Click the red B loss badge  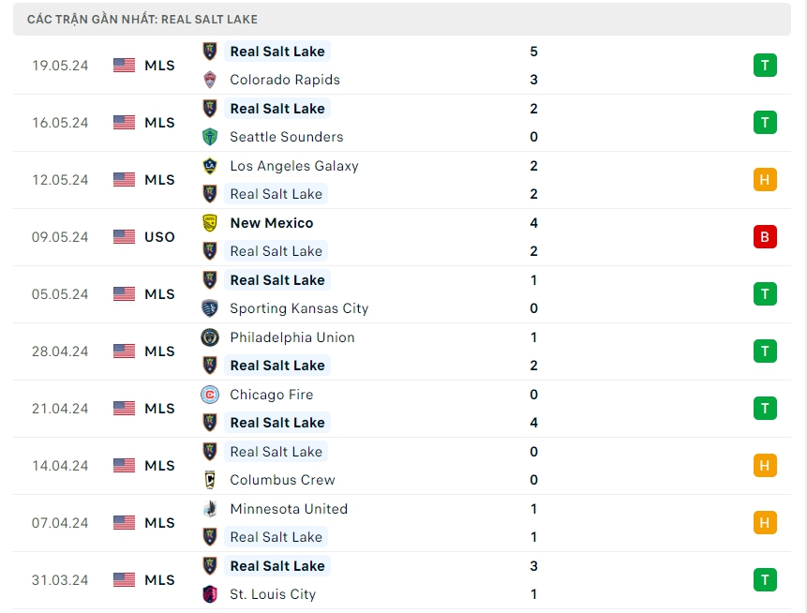pyautogui.click(x=764, y=237)
